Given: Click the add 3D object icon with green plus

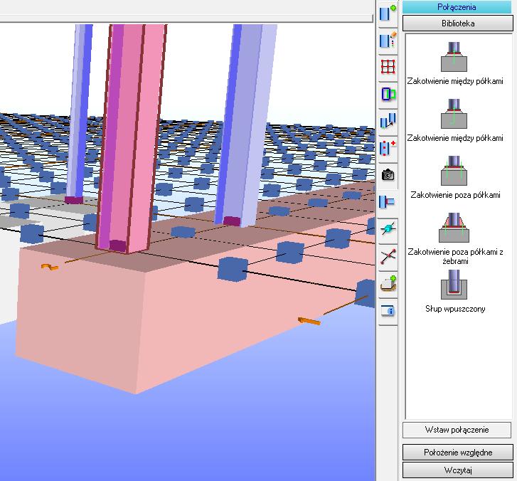Looking at the screenshot, I should [388, 283].
